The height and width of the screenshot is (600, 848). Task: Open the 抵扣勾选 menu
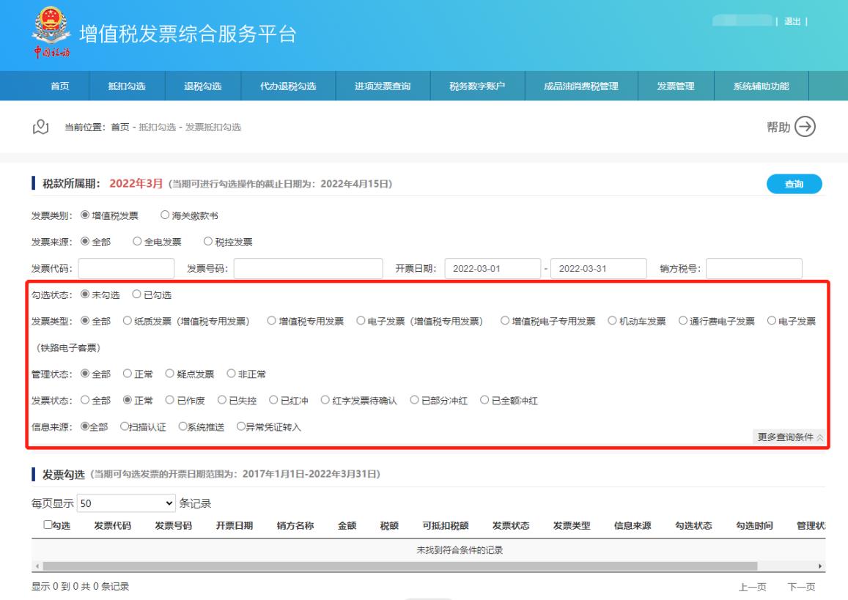(x=127, y=86)
